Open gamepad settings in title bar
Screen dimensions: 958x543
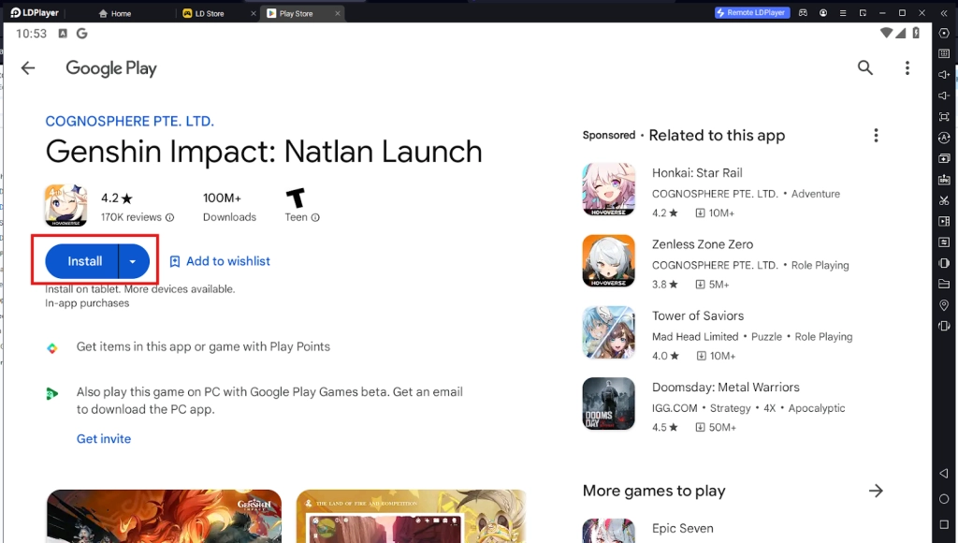coord(803,13)
